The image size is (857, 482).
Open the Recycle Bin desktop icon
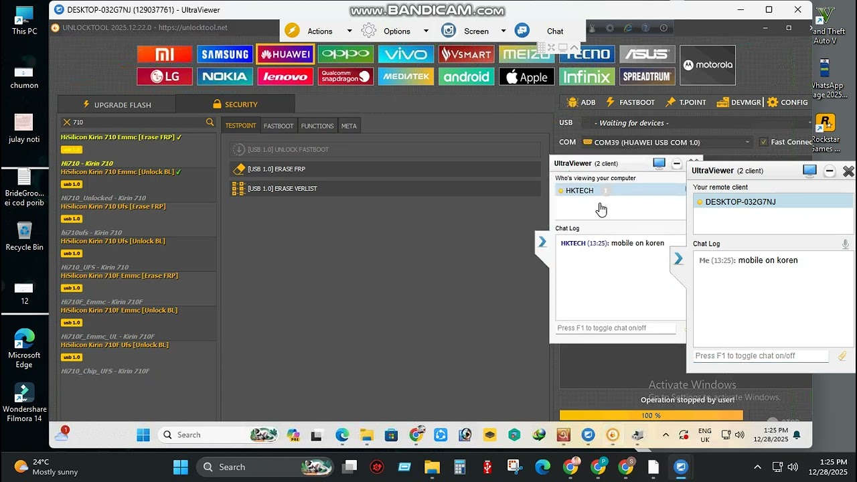[x=24, y=236]
